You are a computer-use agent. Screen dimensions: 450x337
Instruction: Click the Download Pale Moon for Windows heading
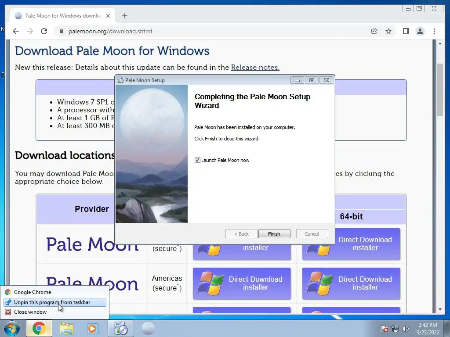(112, 51)
